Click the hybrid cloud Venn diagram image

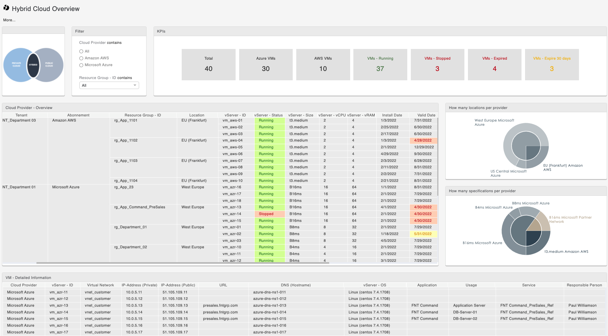33,65
